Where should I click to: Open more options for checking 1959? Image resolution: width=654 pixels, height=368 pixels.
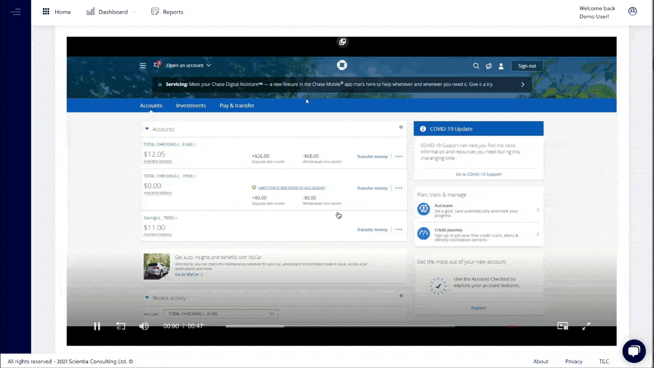coord(399,188)
